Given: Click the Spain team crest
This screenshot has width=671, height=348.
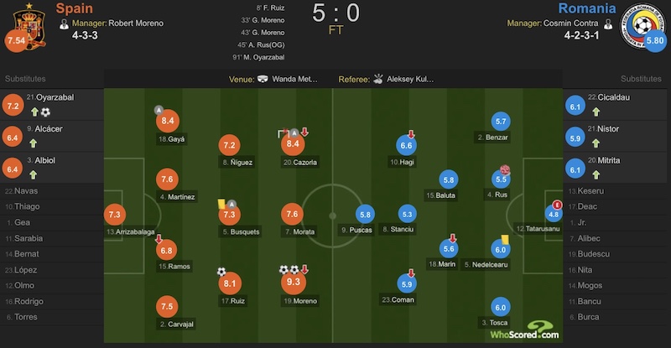Looking at the screenshot, I should [29, 27].
